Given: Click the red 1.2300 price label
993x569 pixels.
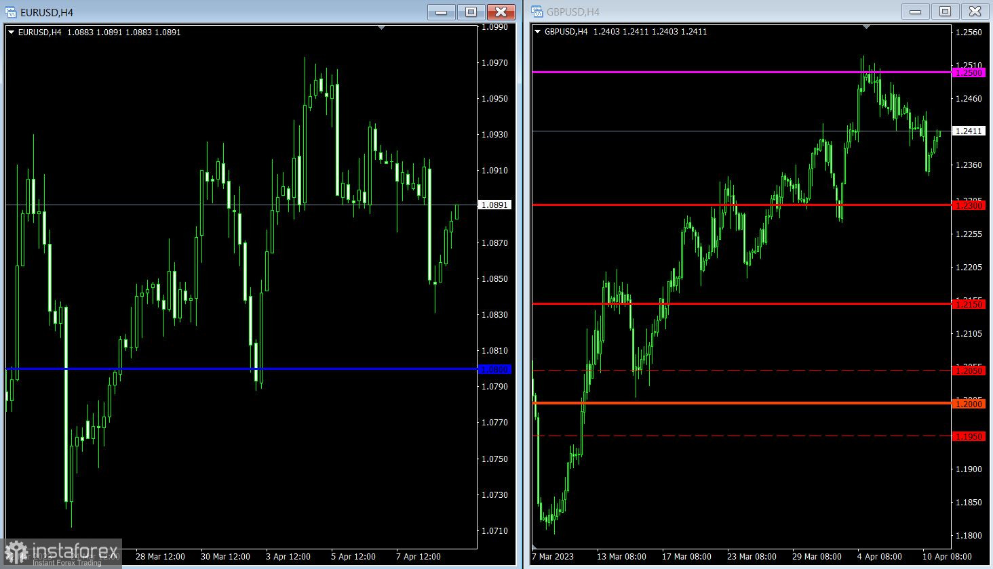Looking at the screenshot, I should pyautogui.click(x=969, y=205).
